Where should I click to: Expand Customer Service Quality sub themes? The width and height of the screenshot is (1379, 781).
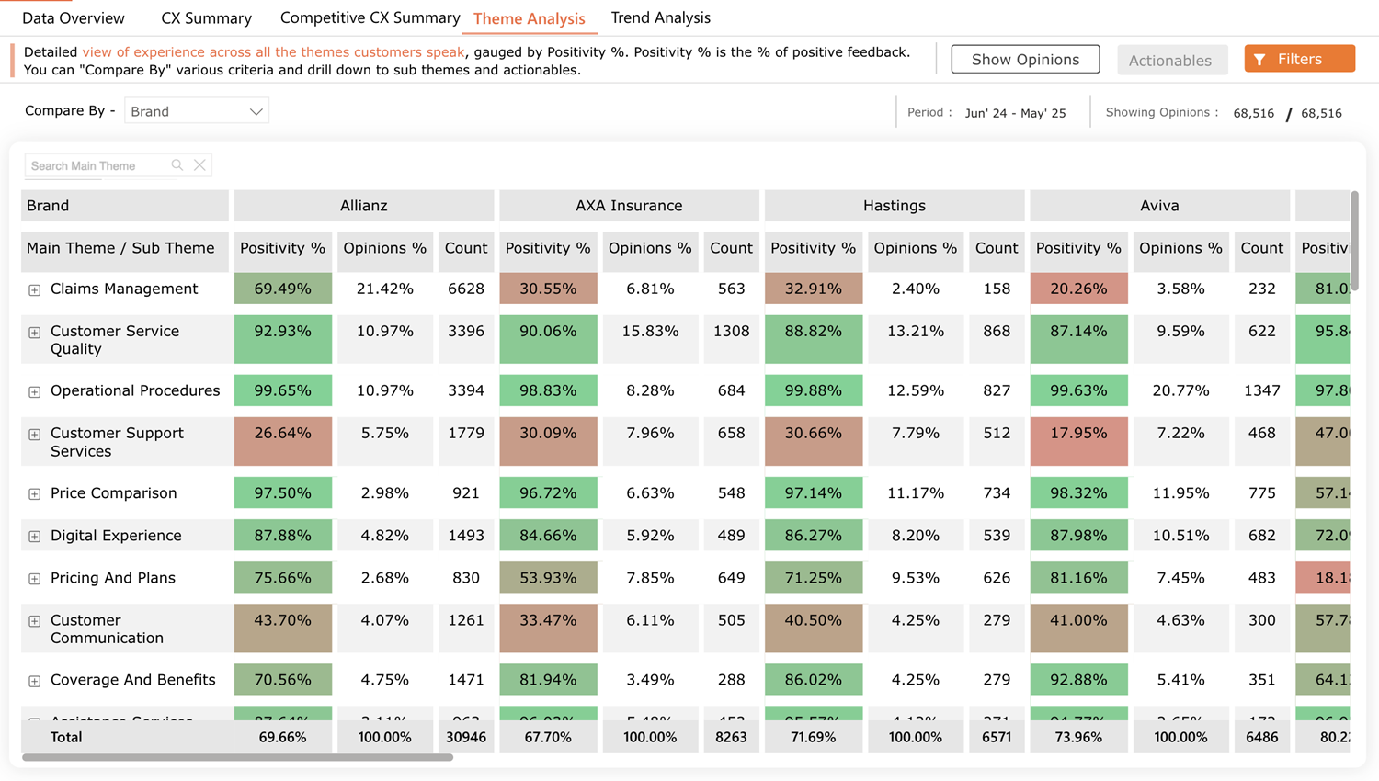tap(34, 333)
